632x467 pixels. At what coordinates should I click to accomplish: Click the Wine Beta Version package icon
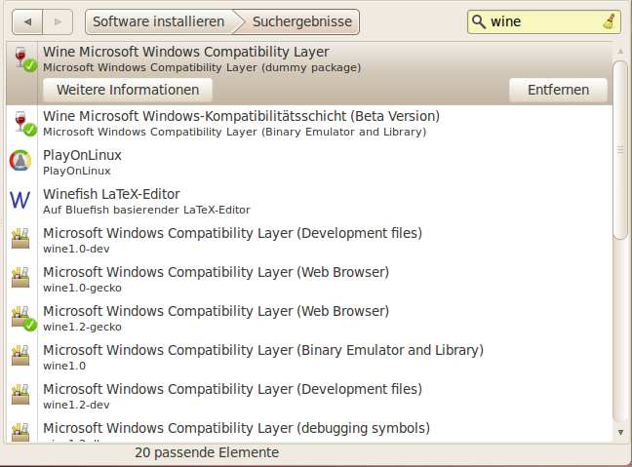(x=21, y=122)
